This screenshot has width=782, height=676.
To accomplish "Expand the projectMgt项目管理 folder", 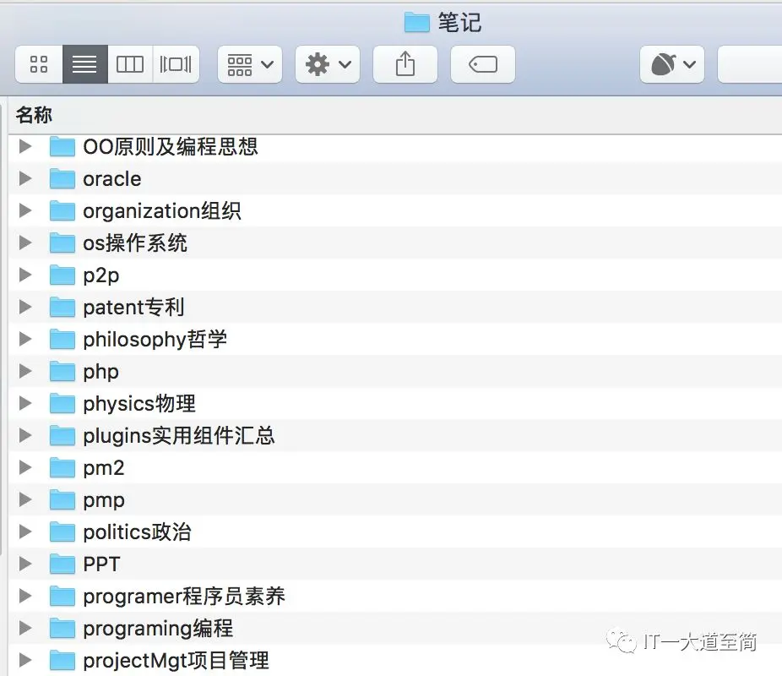I will point(25,660).
